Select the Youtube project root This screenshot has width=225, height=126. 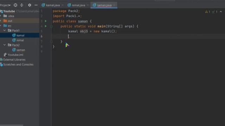pos(9,11)
